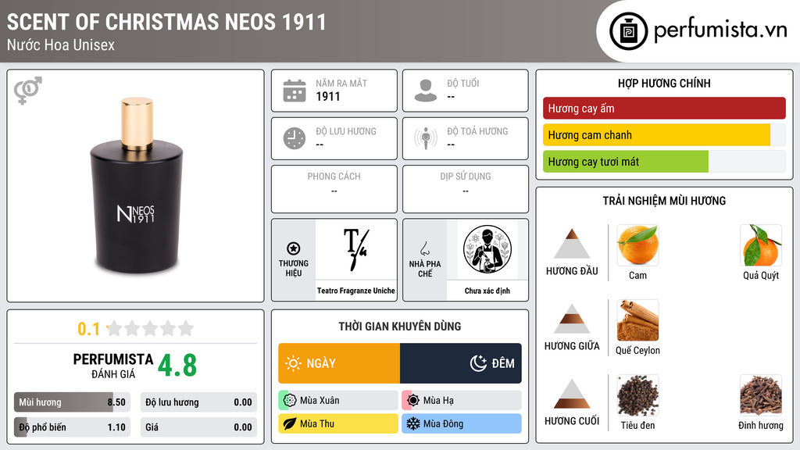Click the perfumista.vn site name text

720,30
